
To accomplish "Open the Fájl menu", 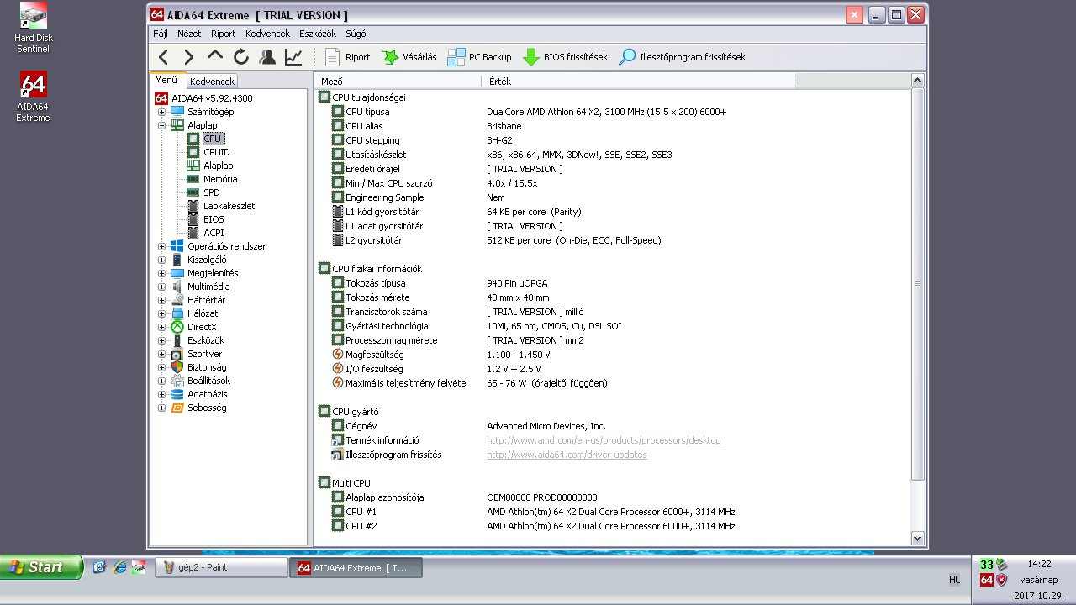I will tap(161, 34).
